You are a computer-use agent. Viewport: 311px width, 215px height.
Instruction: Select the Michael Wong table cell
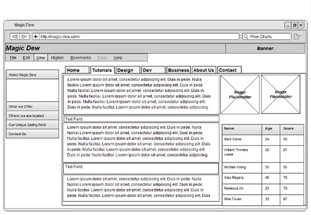(242, 168)
